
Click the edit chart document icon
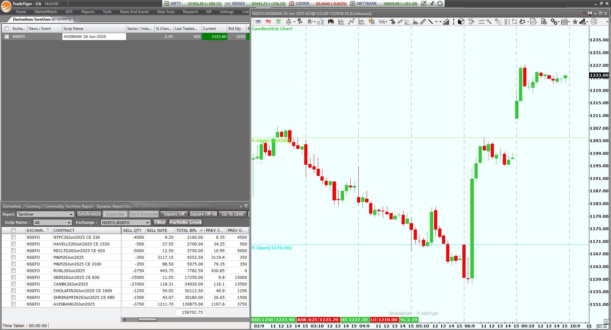(x=534, y=22)
